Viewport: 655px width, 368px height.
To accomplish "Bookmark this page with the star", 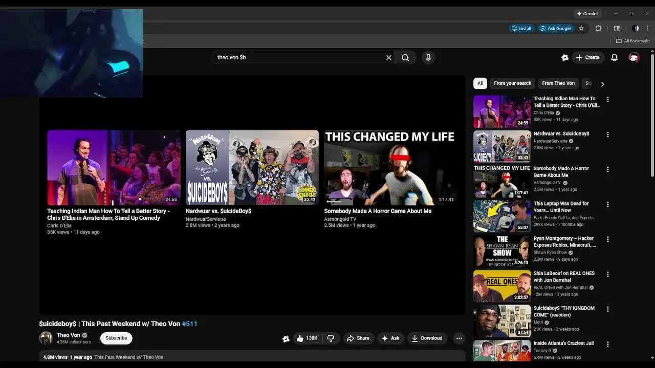I will pyautogui.click(x=581, y=29).
